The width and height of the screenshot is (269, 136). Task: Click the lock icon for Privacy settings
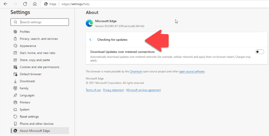click(x=15, y=39)
